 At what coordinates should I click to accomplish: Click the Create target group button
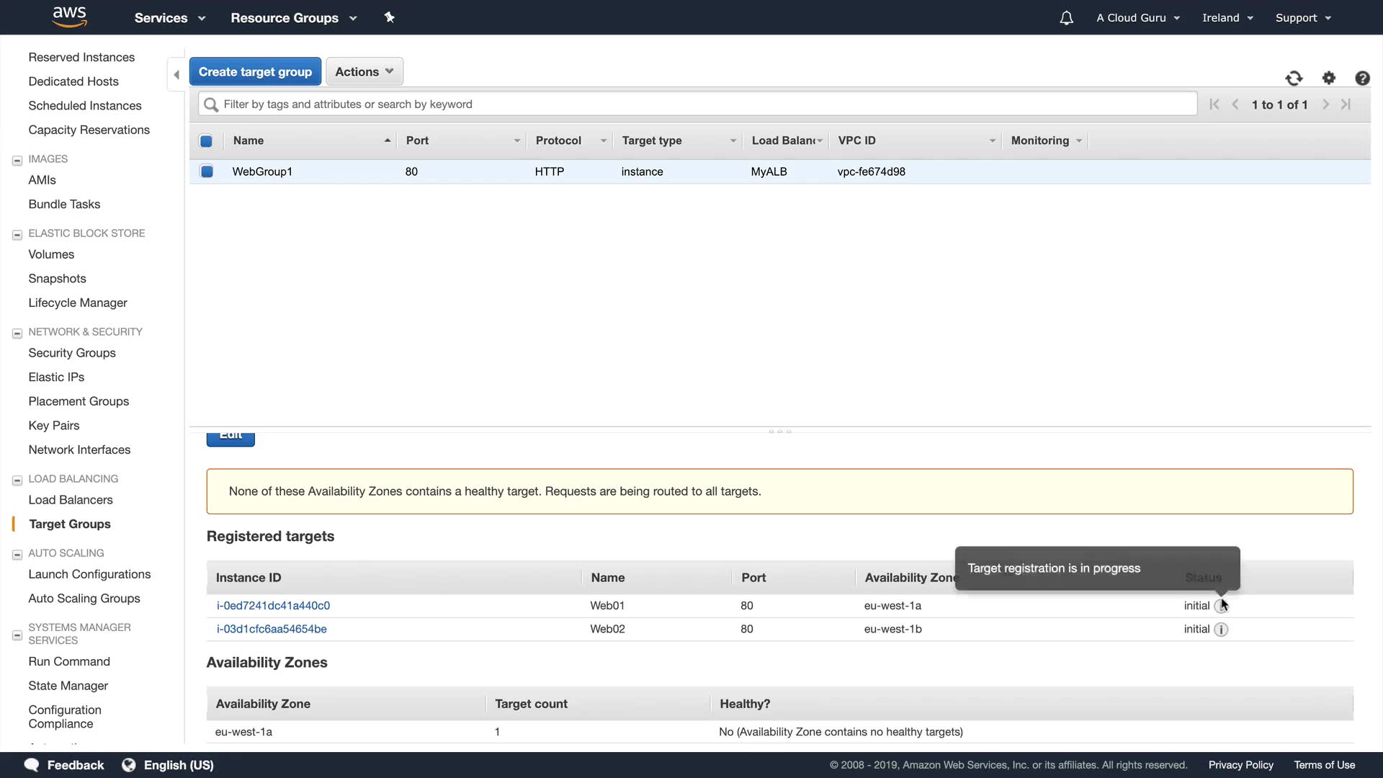(255, 71)
